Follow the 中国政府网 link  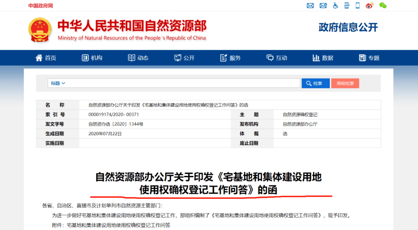(40, 6)
